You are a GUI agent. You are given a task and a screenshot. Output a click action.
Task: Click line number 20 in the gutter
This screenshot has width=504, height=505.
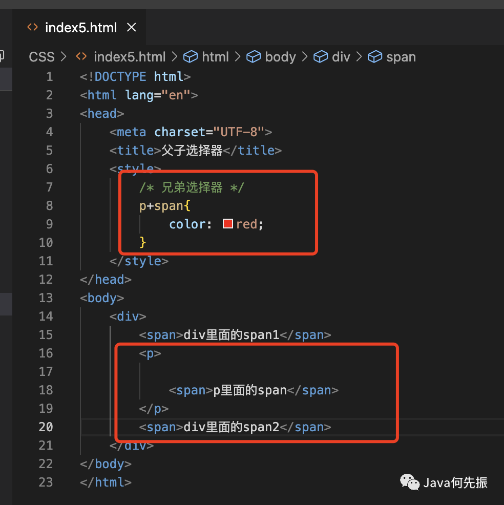point(46,427)
